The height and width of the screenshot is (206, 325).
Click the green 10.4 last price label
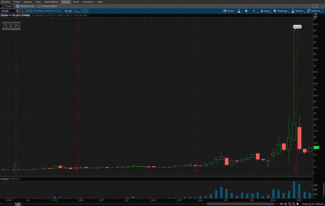[x=316, y=148]
